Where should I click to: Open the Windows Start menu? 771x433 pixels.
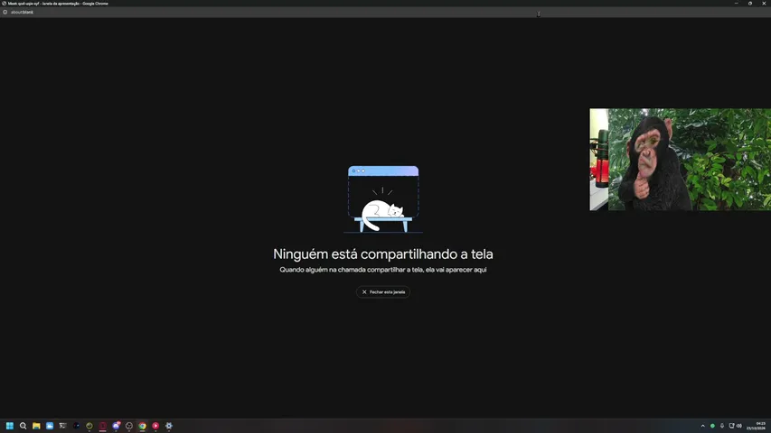(10, 426)
